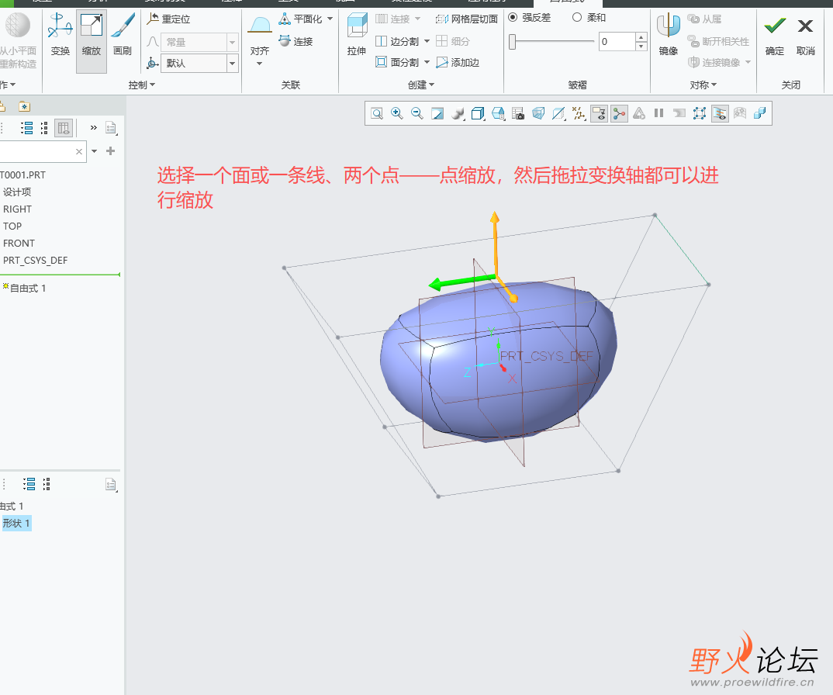Screen dimensions: 833x695
Task: Click the 边分割 (Edge Split) tool
Action: click(397, 41)
